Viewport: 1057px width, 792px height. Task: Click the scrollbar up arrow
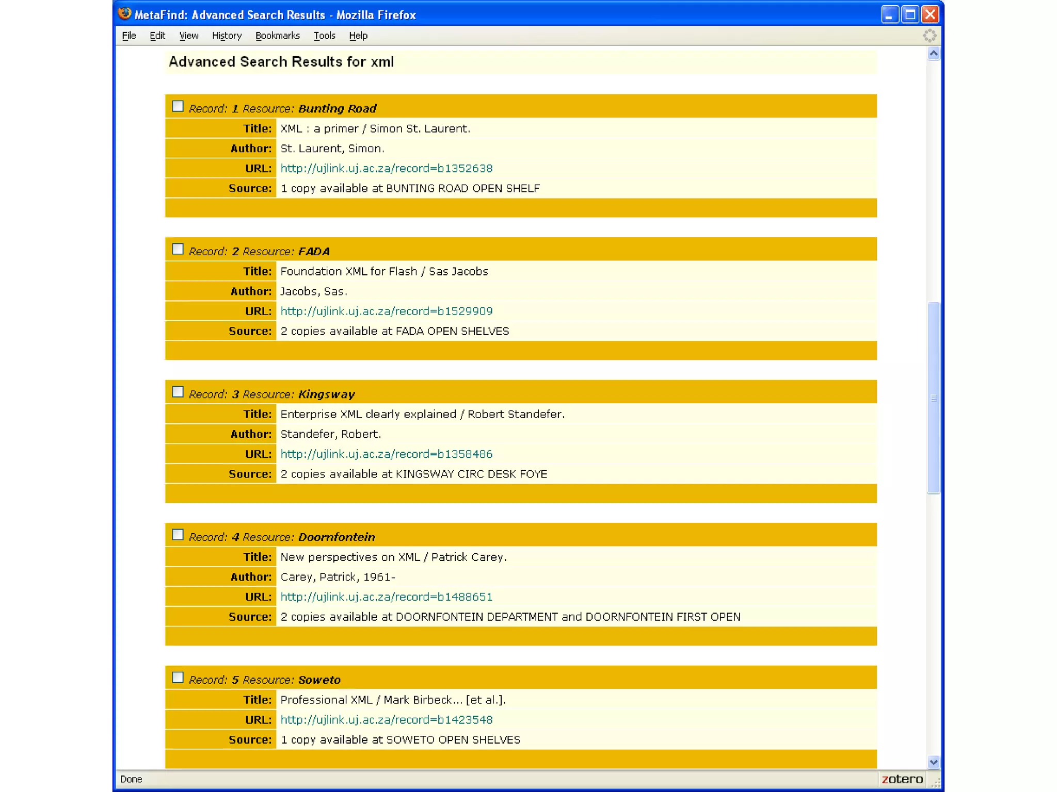[x=933, y=54]
